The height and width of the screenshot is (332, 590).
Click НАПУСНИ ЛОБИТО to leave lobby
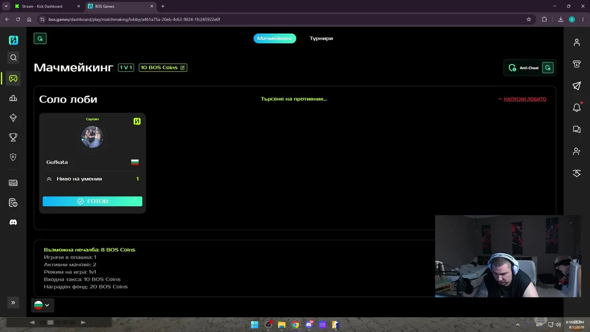tap(525, 99)
